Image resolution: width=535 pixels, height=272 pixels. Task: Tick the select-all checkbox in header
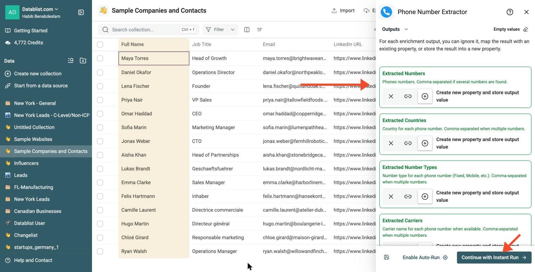coord(100,44)
